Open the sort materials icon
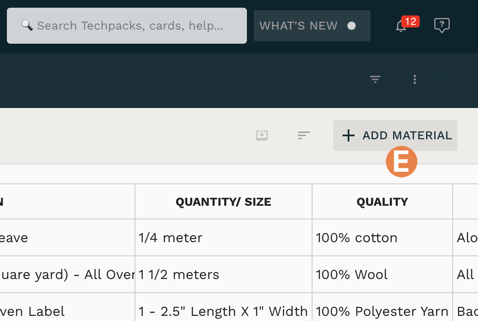 coord(304,135)
